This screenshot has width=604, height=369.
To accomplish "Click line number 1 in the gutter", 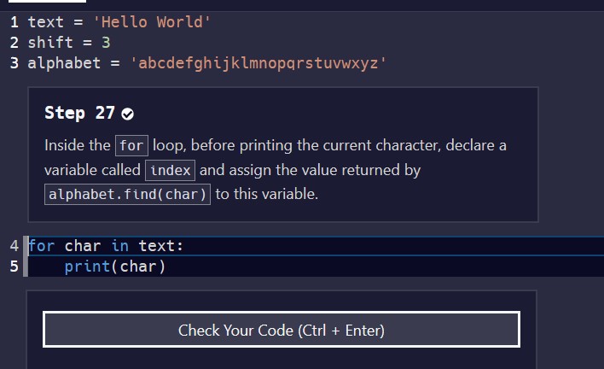I will [15, 21].
